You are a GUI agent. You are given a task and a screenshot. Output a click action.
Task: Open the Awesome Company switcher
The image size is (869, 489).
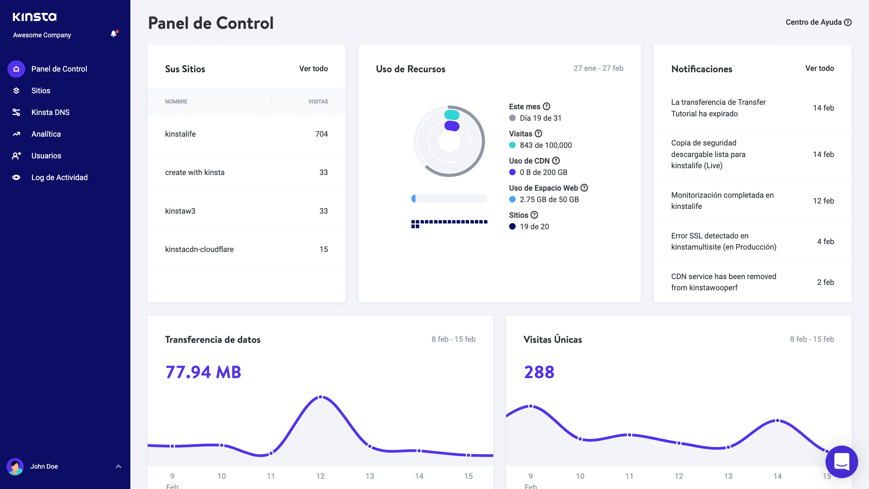pos(42,35)
